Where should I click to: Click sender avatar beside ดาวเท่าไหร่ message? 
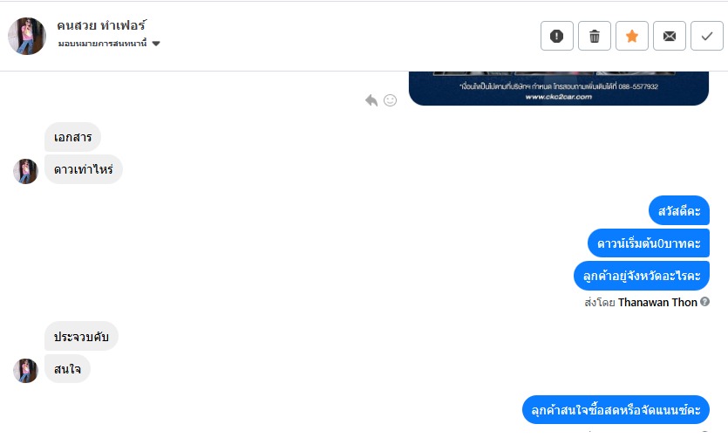coord(25,171)
